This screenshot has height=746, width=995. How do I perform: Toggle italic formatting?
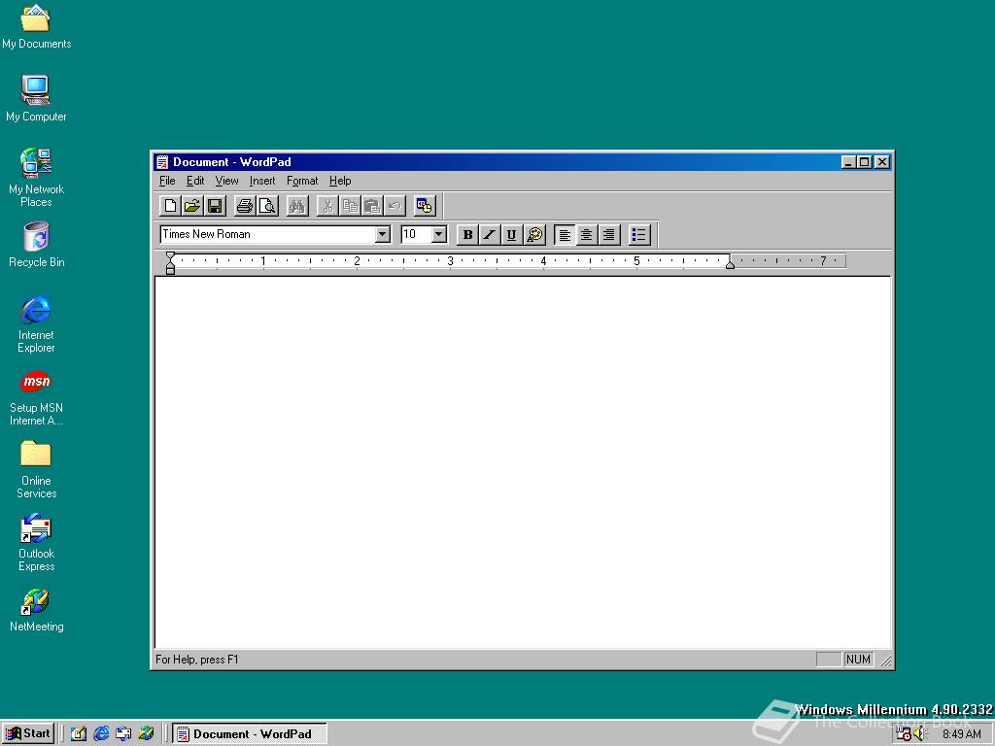tap(489, 234)
